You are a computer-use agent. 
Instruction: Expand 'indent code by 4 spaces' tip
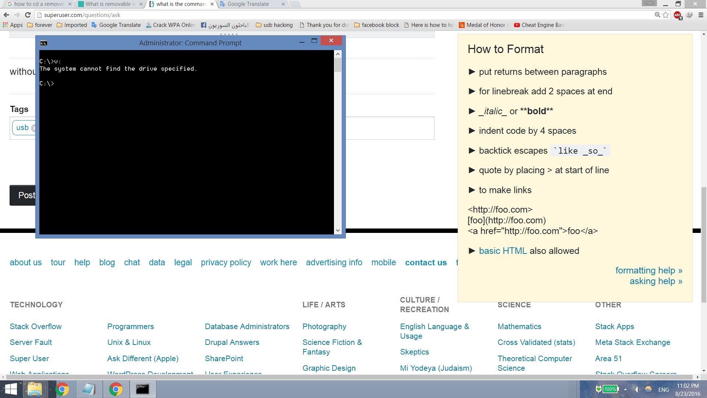(x=472, y=131)
